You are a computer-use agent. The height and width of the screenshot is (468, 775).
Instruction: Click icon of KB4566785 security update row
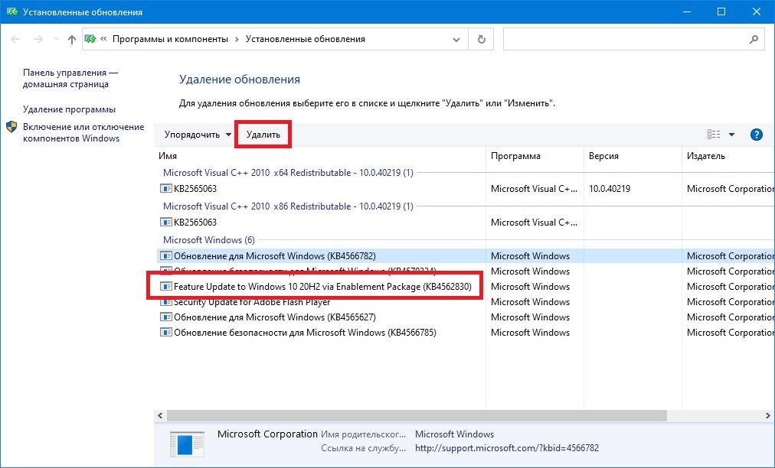[166, 332]
